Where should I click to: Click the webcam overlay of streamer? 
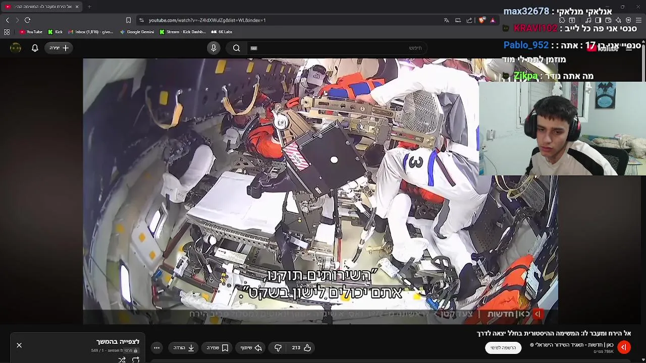click(562, 128)
